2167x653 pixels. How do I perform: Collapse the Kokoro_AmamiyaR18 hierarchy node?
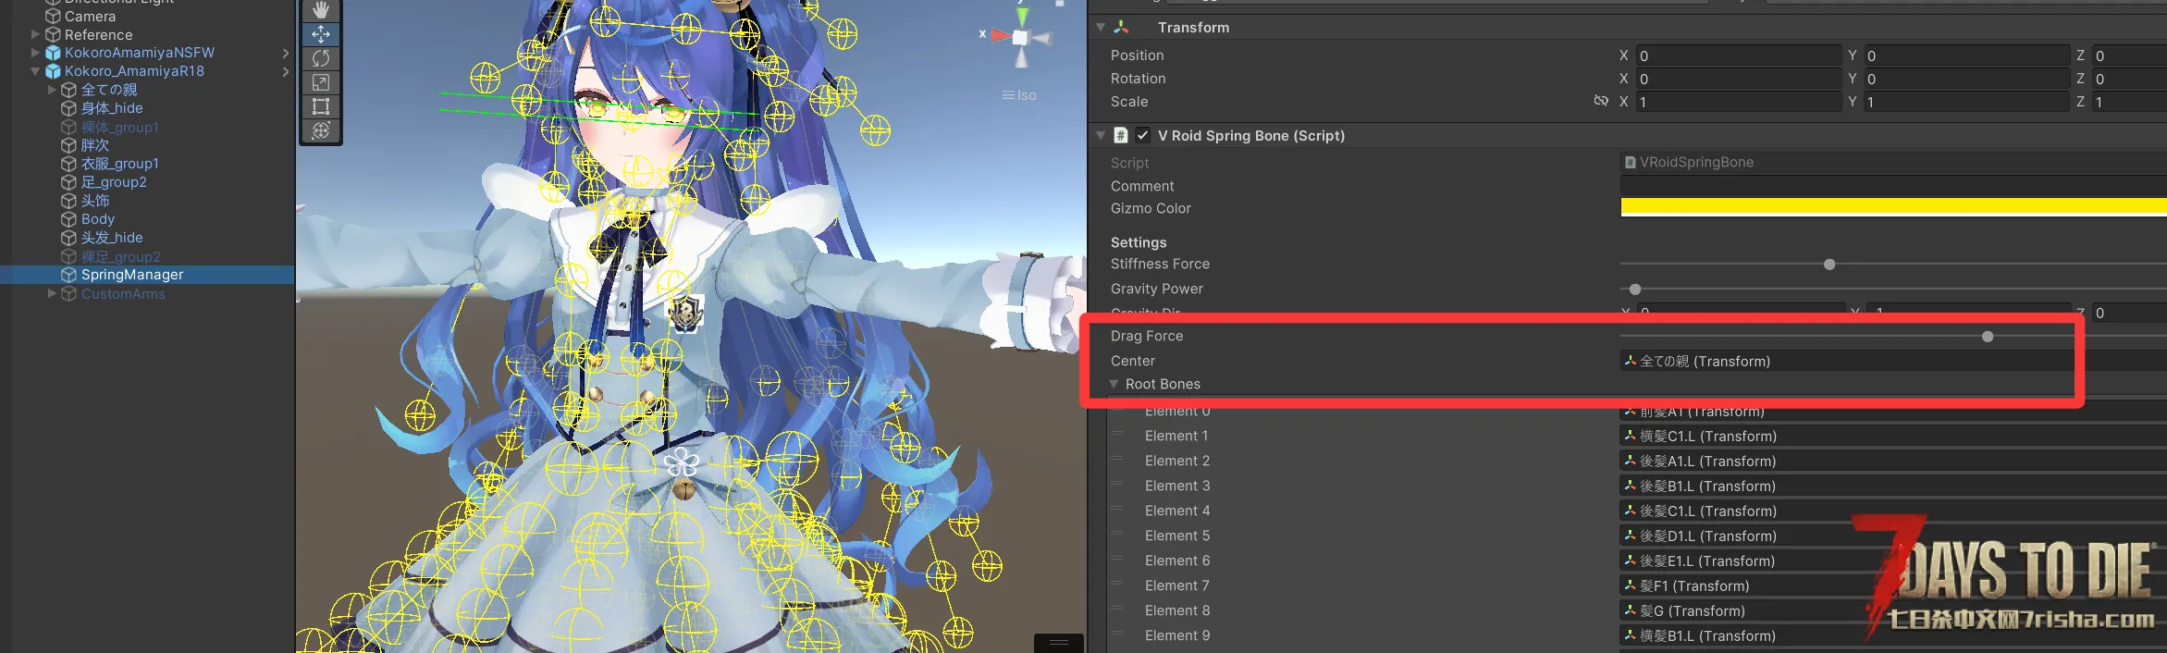[x=35, y=71]
